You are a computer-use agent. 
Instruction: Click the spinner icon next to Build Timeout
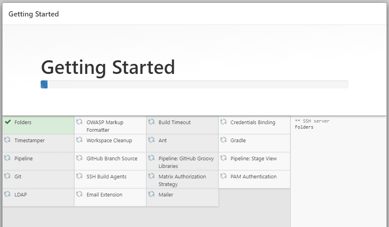(x=151, y=122)
